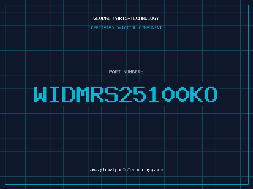
Task: Click the PART NUMBER: label
Action: point(126,72)
